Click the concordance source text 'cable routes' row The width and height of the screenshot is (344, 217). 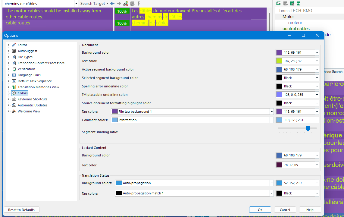(x=18, y=23)
